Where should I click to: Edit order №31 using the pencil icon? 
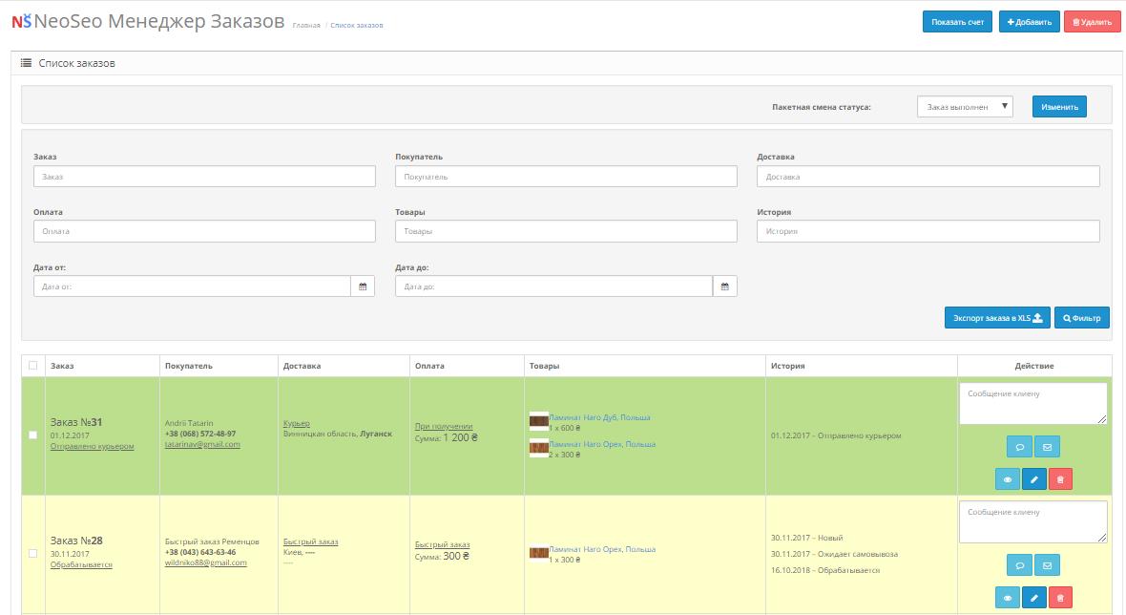tap(1033, 479)
